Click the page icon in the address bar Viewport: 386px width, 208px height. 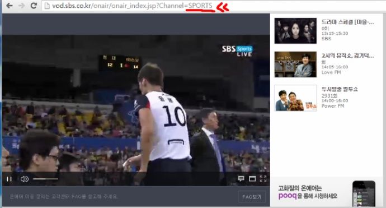pyautogui.click(x=47, y=6)
